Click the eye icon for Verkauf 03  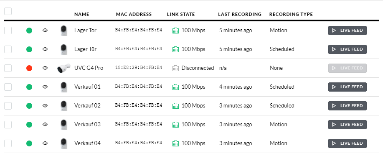tap(45, 125)
